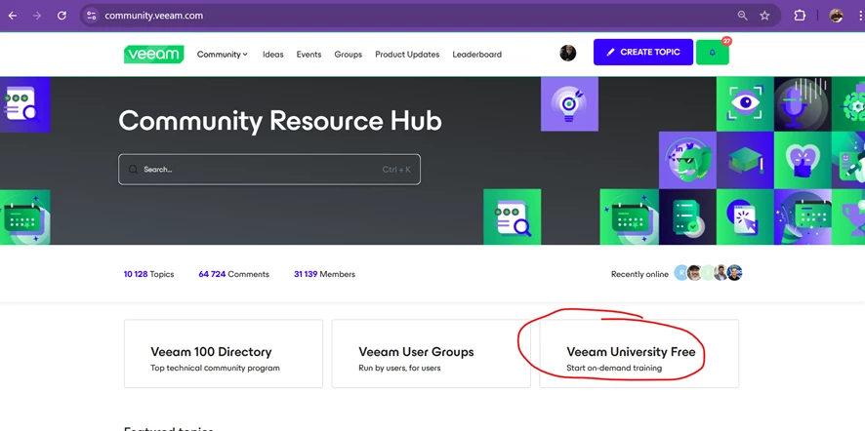
Task: Open the Ideas menu item
Action: (x=273, y=54)
